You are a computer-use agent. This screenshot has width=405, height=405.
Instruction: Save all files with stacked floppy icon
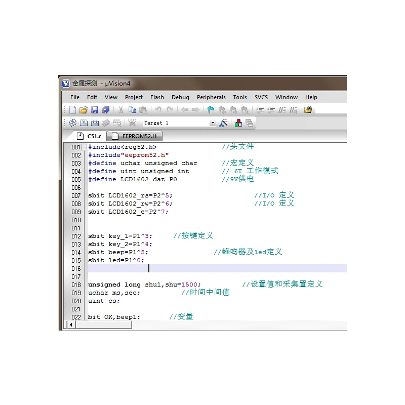pos(106,110)
